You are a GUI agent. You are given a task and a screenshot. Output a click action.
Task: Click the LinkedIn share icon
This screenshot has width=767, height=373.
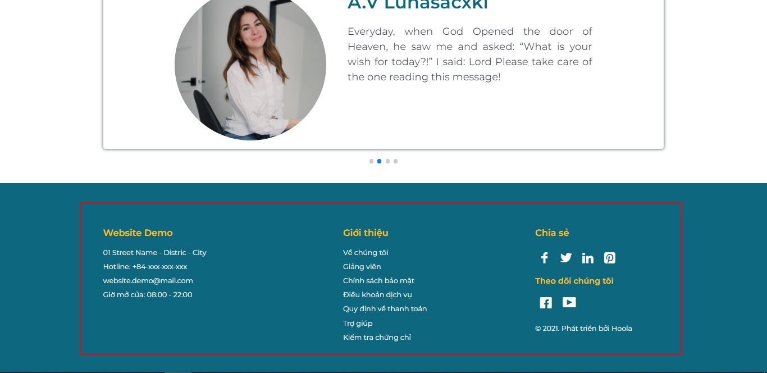[x=588, y=258]
